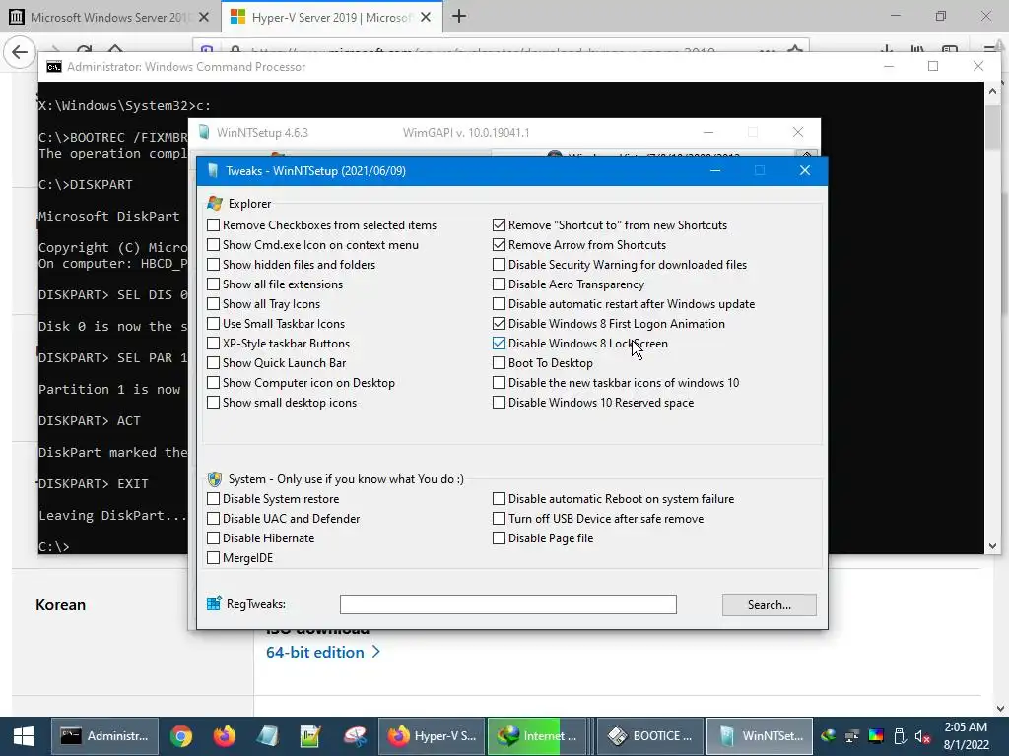Open the network tray icon
Image resolution: width=1009 pixels, height=756 pixels.
852,736
